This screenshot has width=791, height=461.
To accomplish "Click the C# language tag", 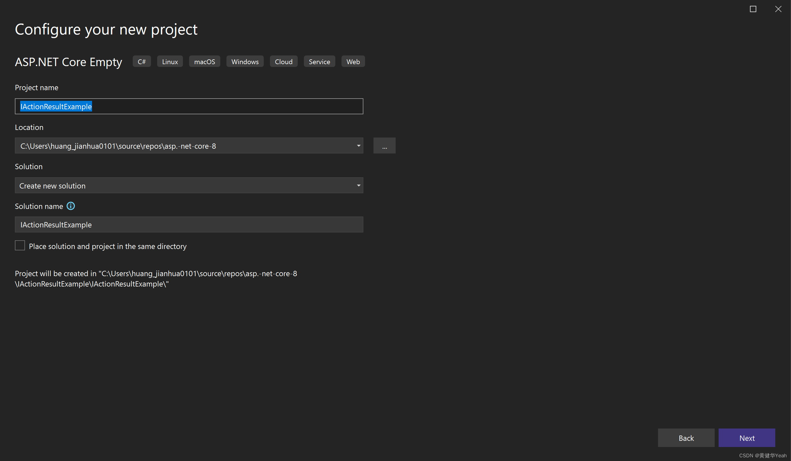I will coord(142,62).
